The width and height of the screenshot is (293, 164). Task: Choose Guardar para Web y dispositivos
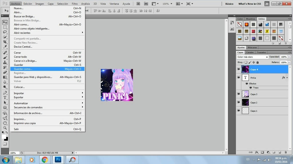pyautogui.click(x=47, y=77)
